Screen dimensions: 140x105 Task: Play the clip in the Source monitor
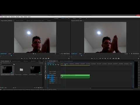[35, 59]
